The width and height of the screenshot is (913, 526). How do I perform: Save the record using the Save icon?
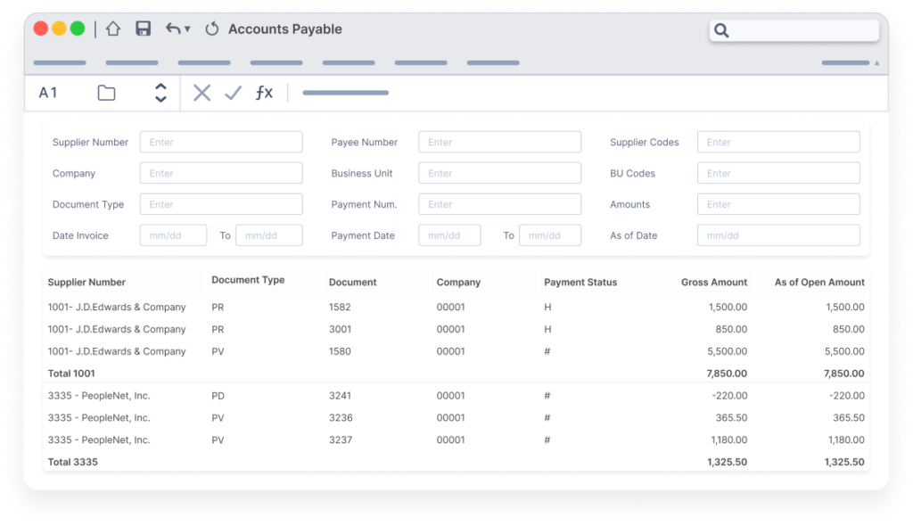point(143,28)
